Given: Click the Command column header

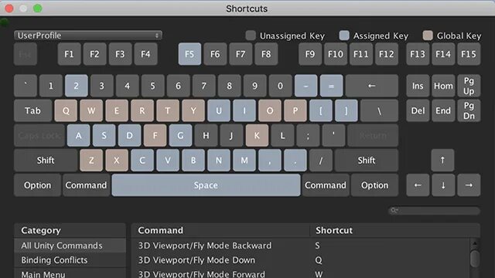Looking at the screenshot, I should (160, 230).
